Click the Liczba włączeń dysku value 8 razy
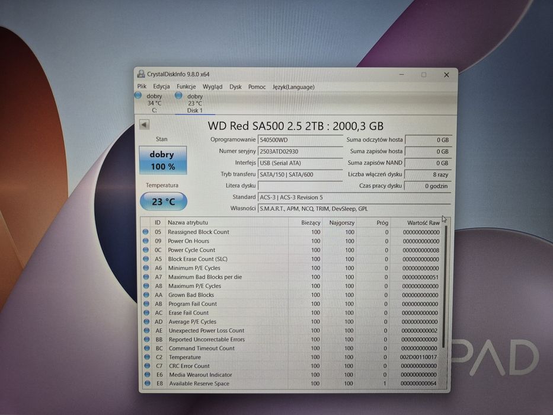 tap(428, 174)
